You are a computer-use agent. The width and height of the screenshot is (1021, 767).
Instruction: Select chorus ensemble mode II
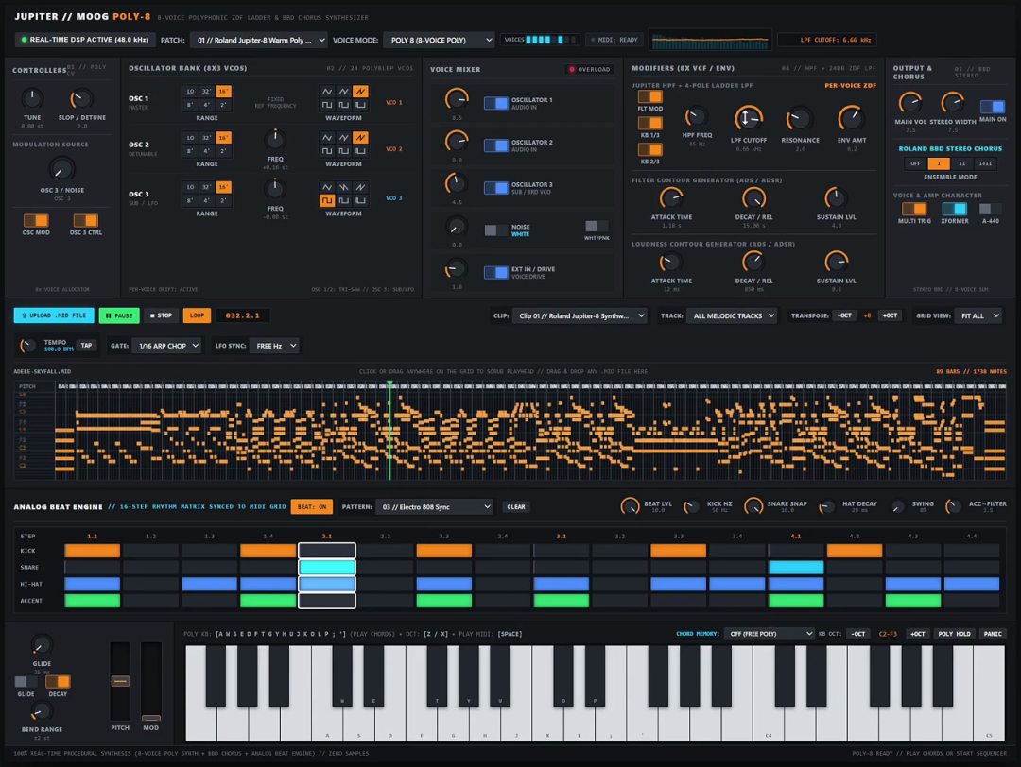pos(961,163)
